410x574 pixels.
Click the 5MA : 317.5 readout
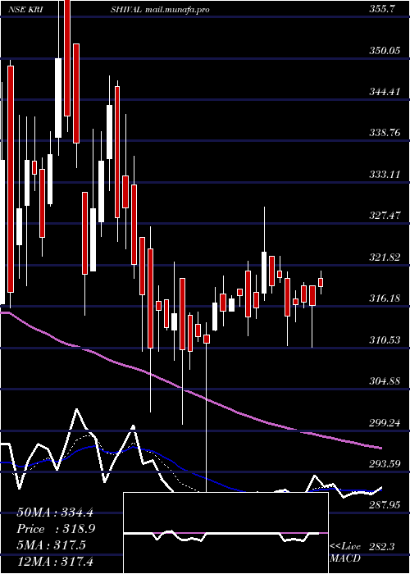click(x=51, y=545)
